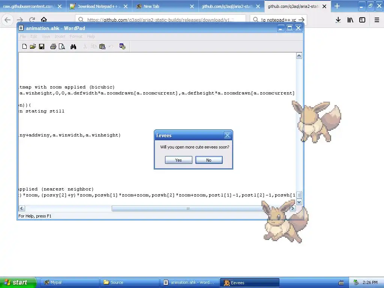Open the Insert menu in WordPad
The image size is (384, 288).
tap(60, 36)
